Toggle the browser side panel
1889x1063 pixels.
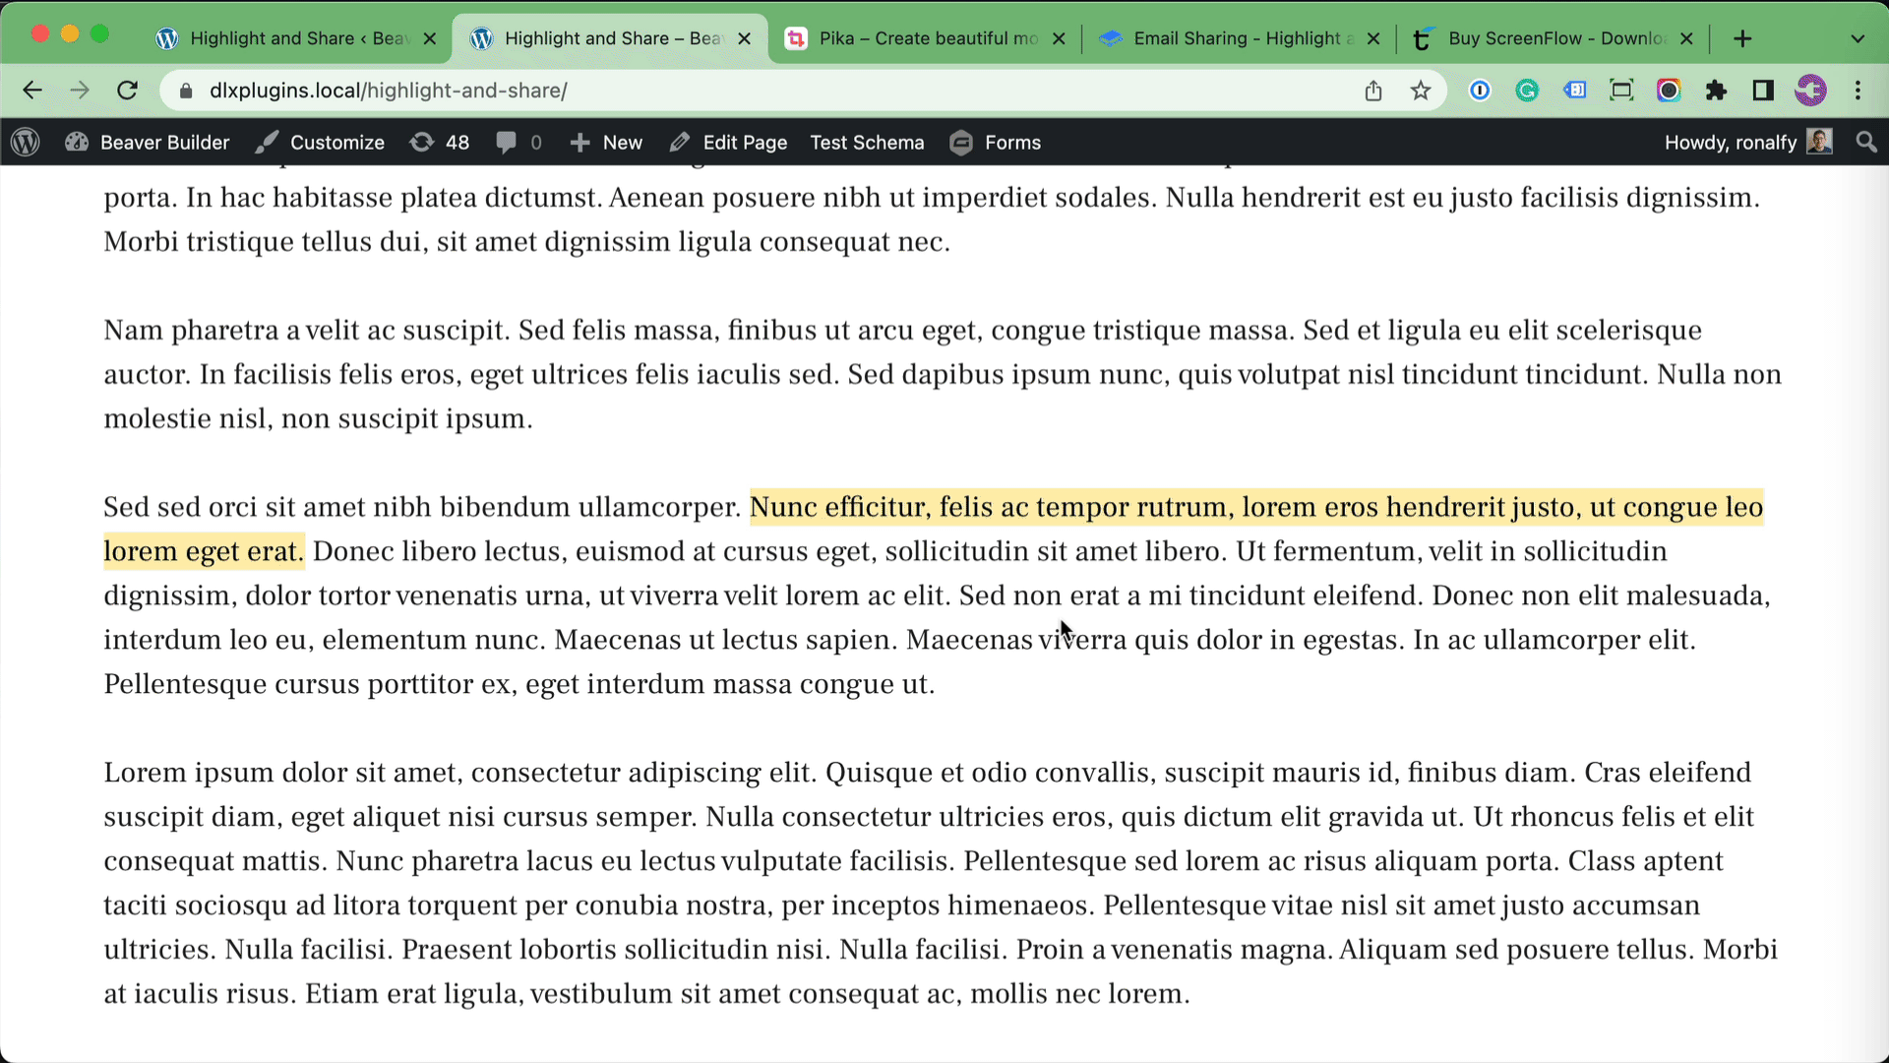[1763, 91]
